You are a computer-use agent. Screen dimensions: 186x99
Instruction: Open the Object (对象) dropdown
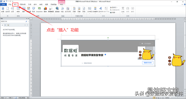[113, 12]
